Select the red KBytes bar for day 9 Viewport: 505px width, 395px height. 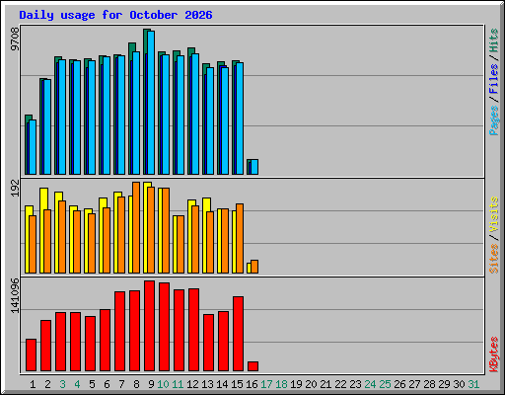coord(149,326)
